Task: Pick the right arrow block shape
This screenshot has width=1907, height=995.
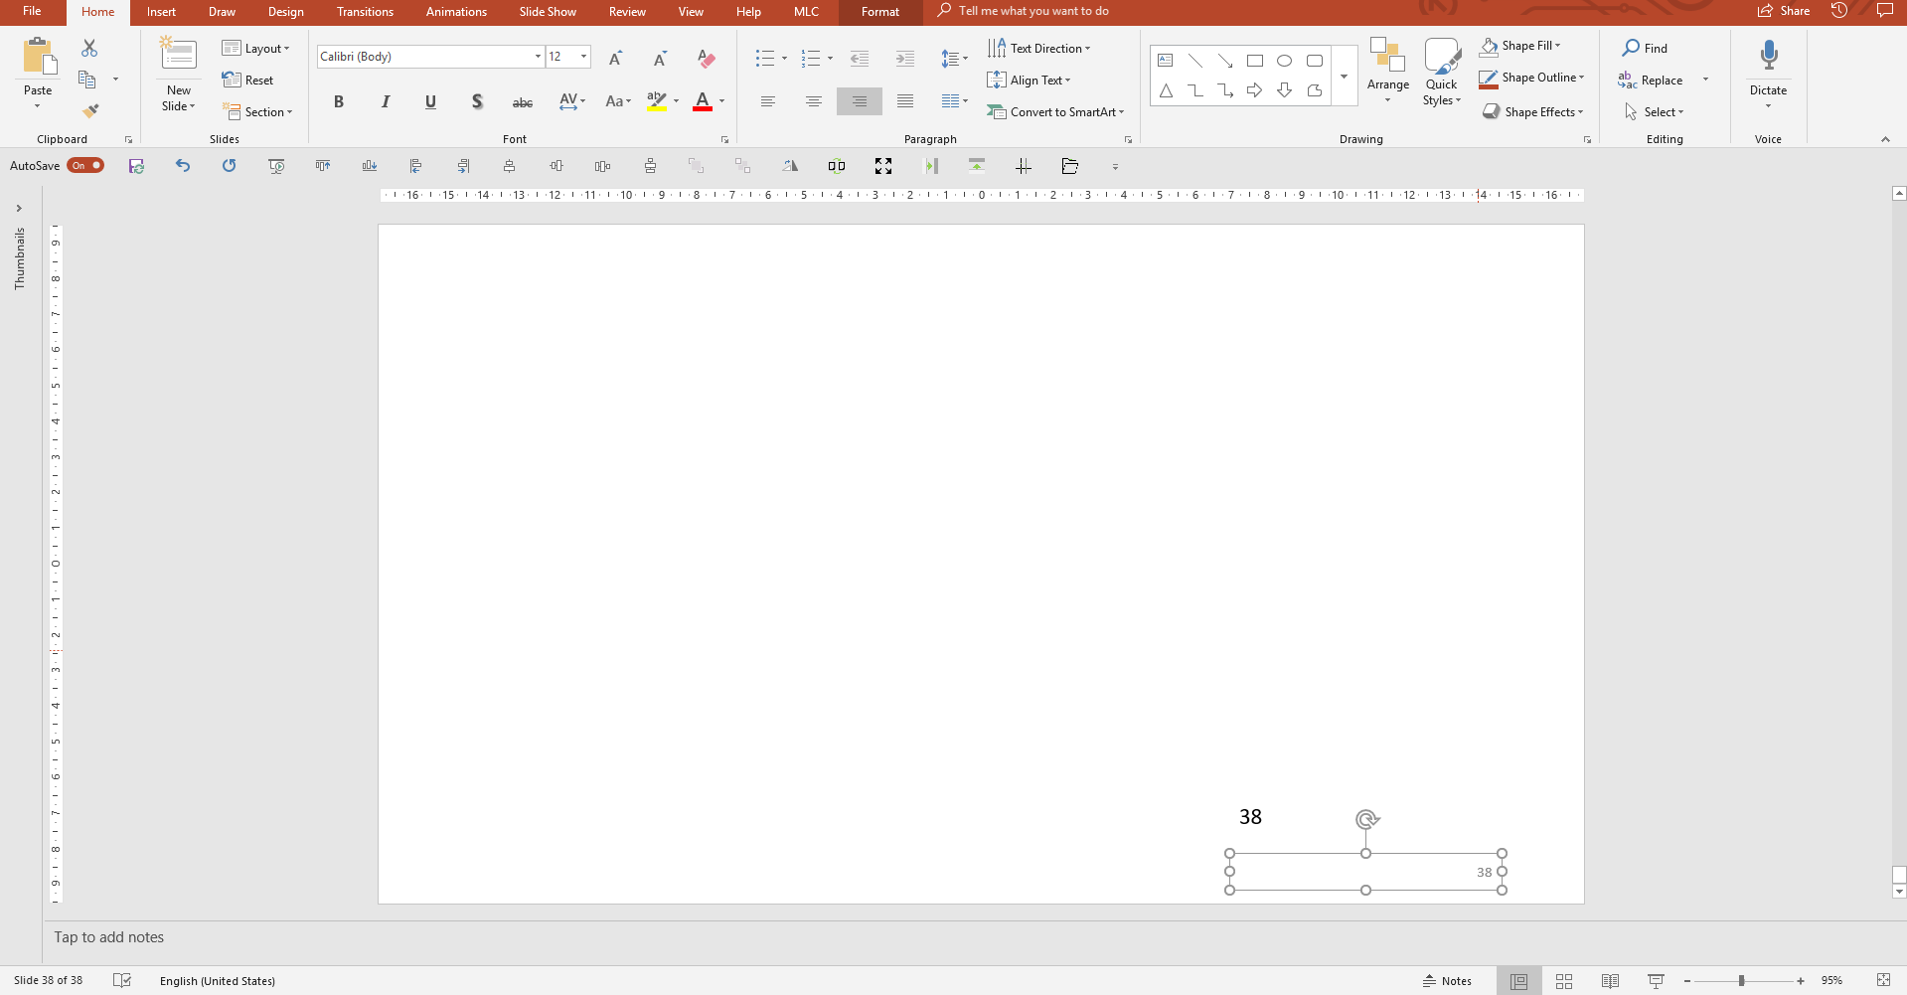Action: 1255,90
